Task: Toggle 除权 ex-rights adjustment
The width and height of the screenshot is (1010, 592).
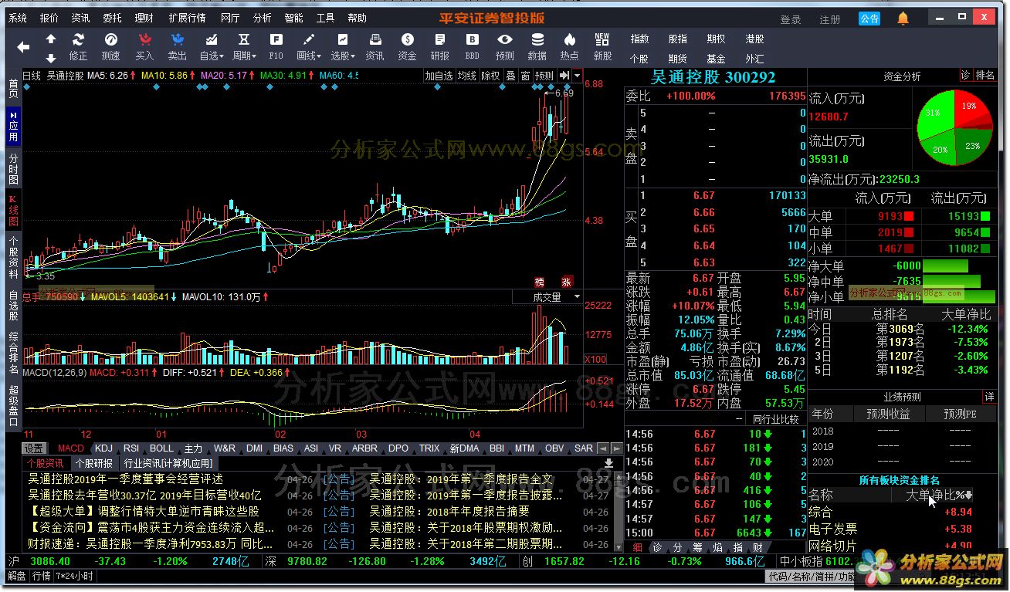Action: coord(491,76)
